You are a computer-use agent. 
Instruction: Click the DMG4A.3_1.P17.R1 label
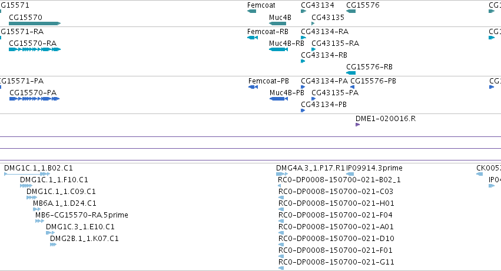(311, 168)
